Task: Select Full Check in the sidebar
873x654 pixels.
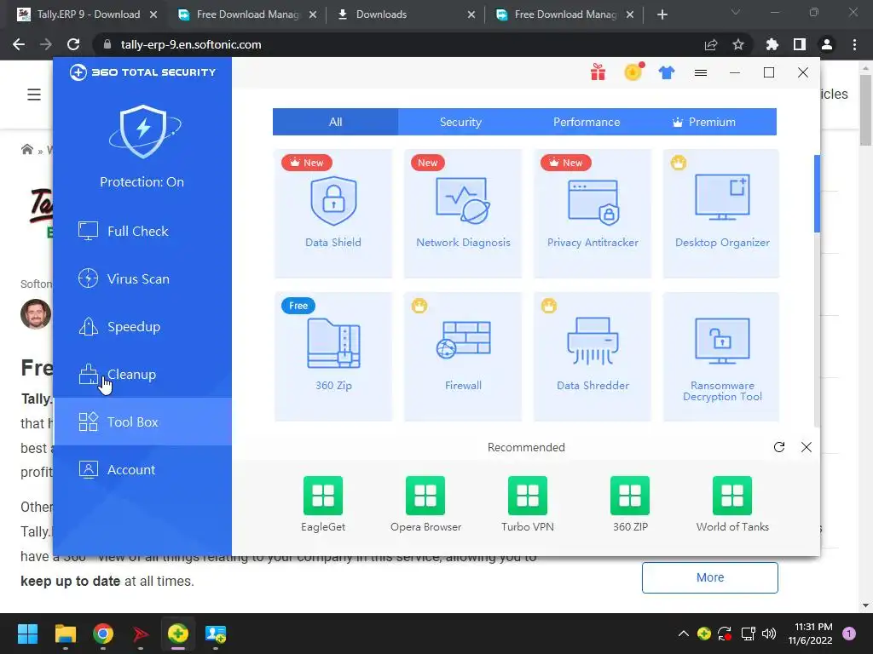Action: (x=142, y=231)
